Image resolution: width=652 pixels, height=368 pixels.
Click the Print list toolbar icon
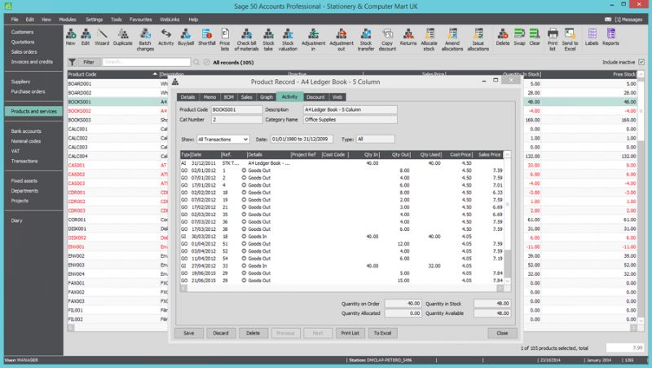pos(553,39)
